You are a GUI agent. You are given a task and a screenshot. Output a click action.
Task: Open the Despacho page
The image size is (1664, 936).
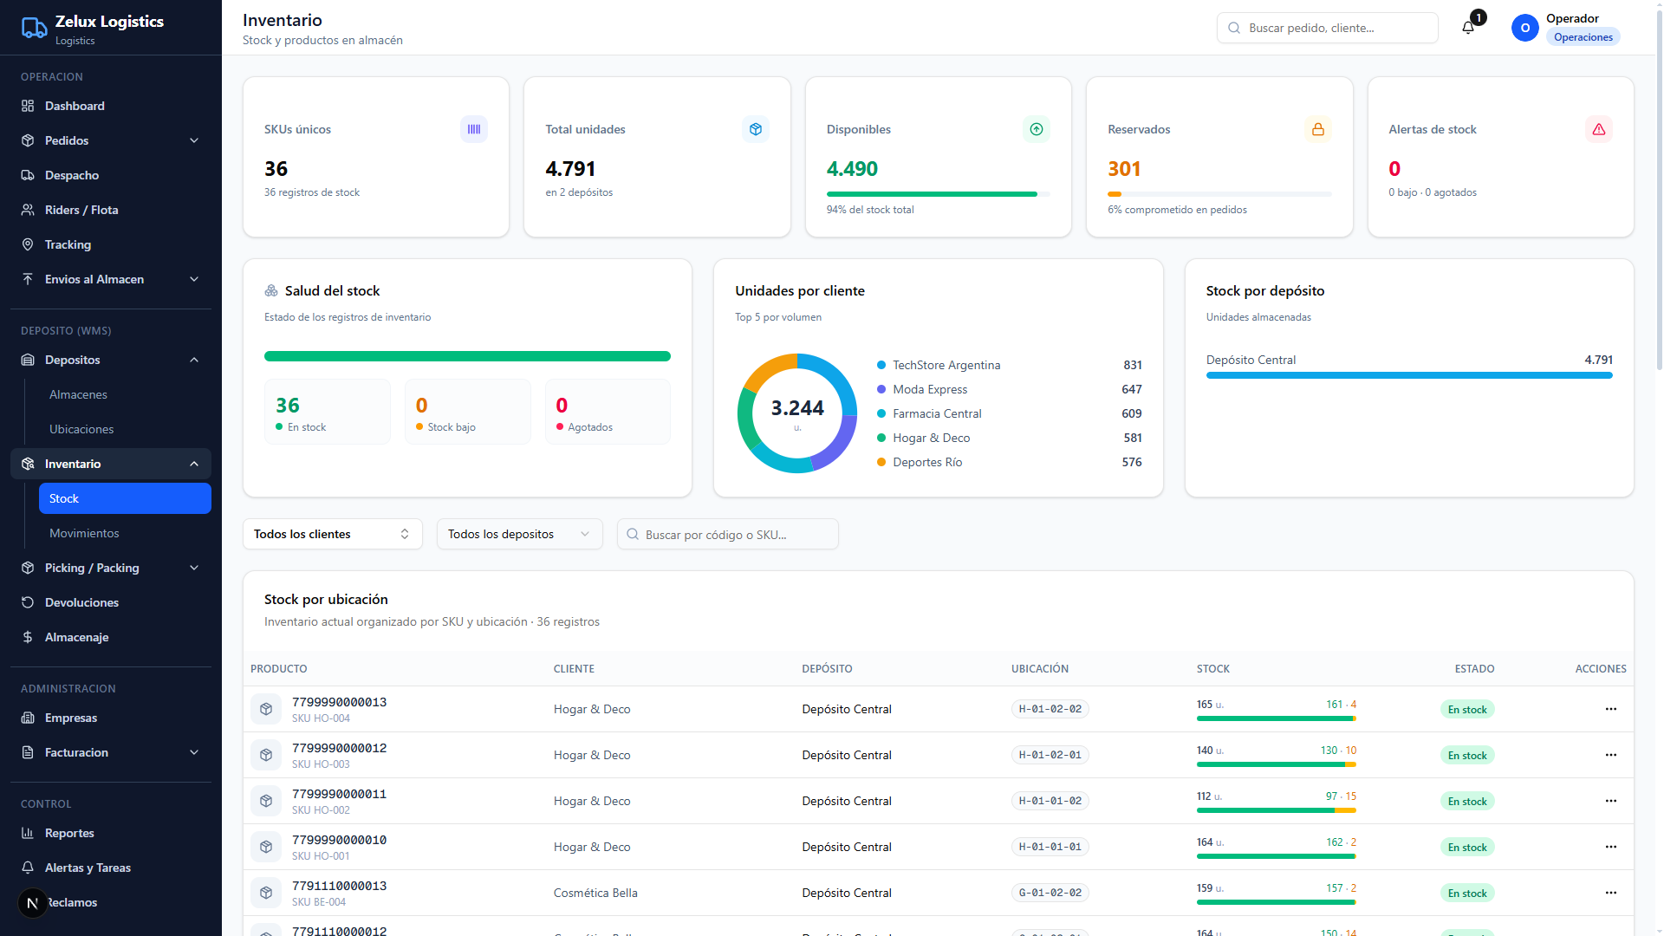coord(111,175)
